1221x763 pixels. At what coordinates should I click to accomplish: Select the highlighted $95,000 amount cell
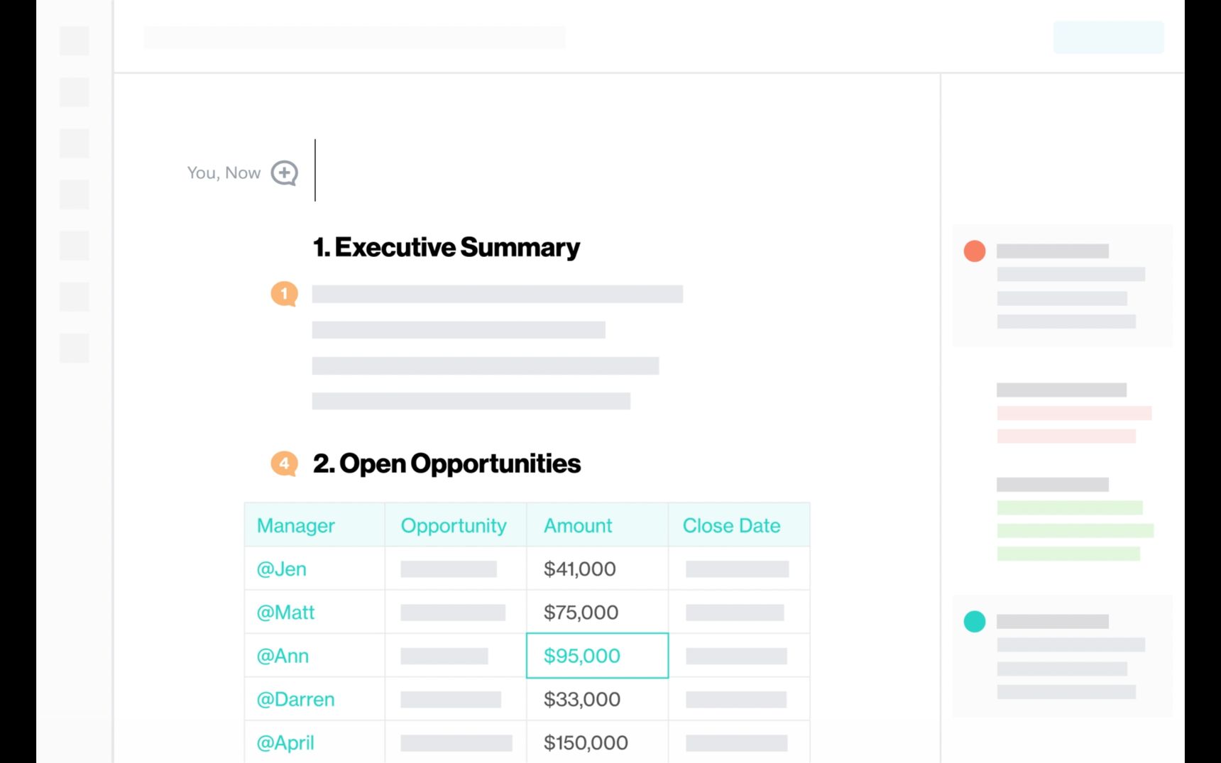coord(597,655)
